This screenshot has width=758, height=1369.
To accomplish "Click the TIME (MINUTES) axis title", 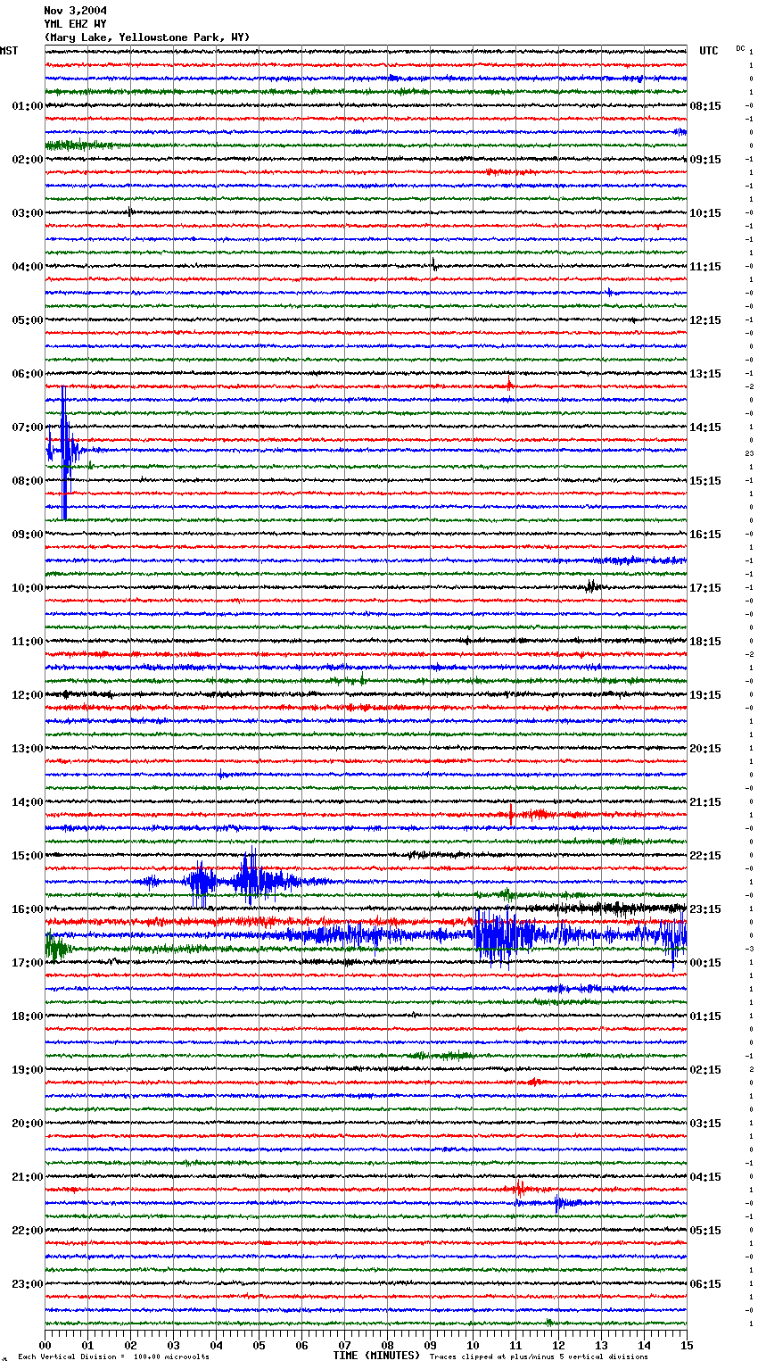I will pyautogui.click(x=376, y=1356).
